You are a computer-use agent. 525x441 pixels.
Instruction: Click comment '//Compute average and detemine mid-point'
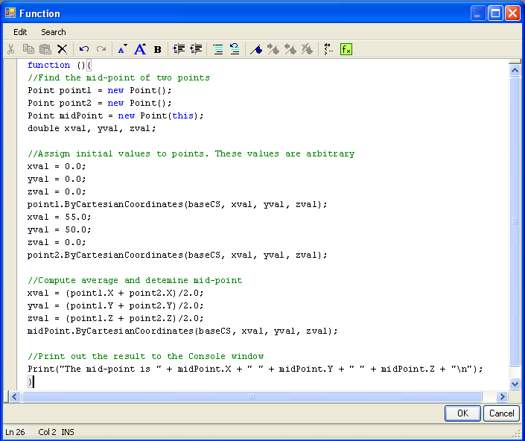135,280
